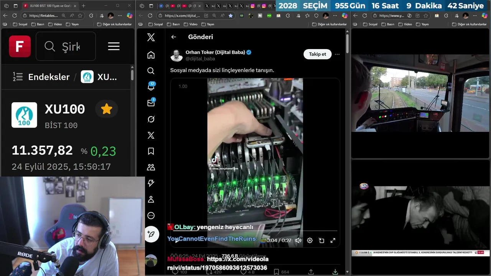
Task: Enter fullscreen on the tweet video
Action: (x=333, y=240)
